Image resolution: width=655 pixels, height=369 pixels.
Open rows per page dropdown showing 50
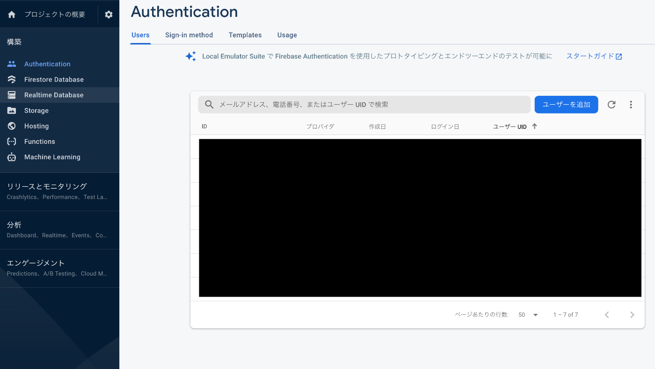click(528, 315)
